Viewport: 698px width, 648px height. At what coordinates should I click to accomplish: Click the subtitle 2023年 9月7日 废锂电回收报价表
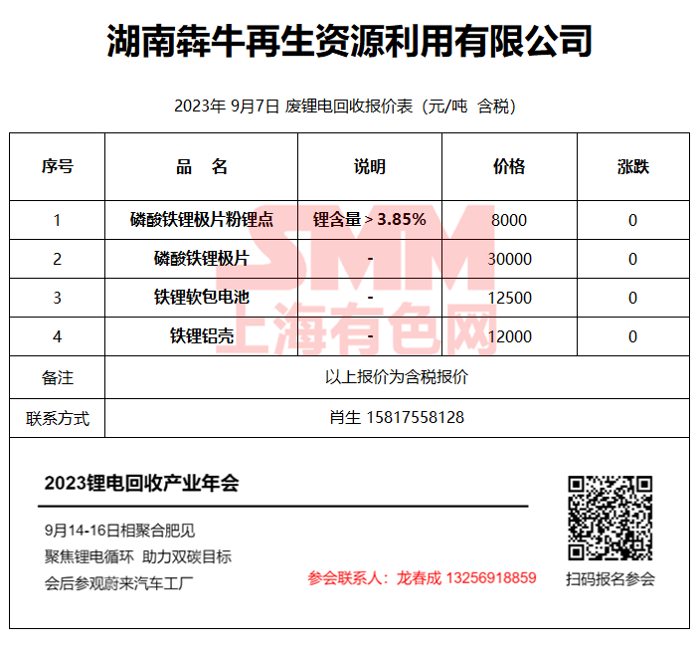[293, 107]
